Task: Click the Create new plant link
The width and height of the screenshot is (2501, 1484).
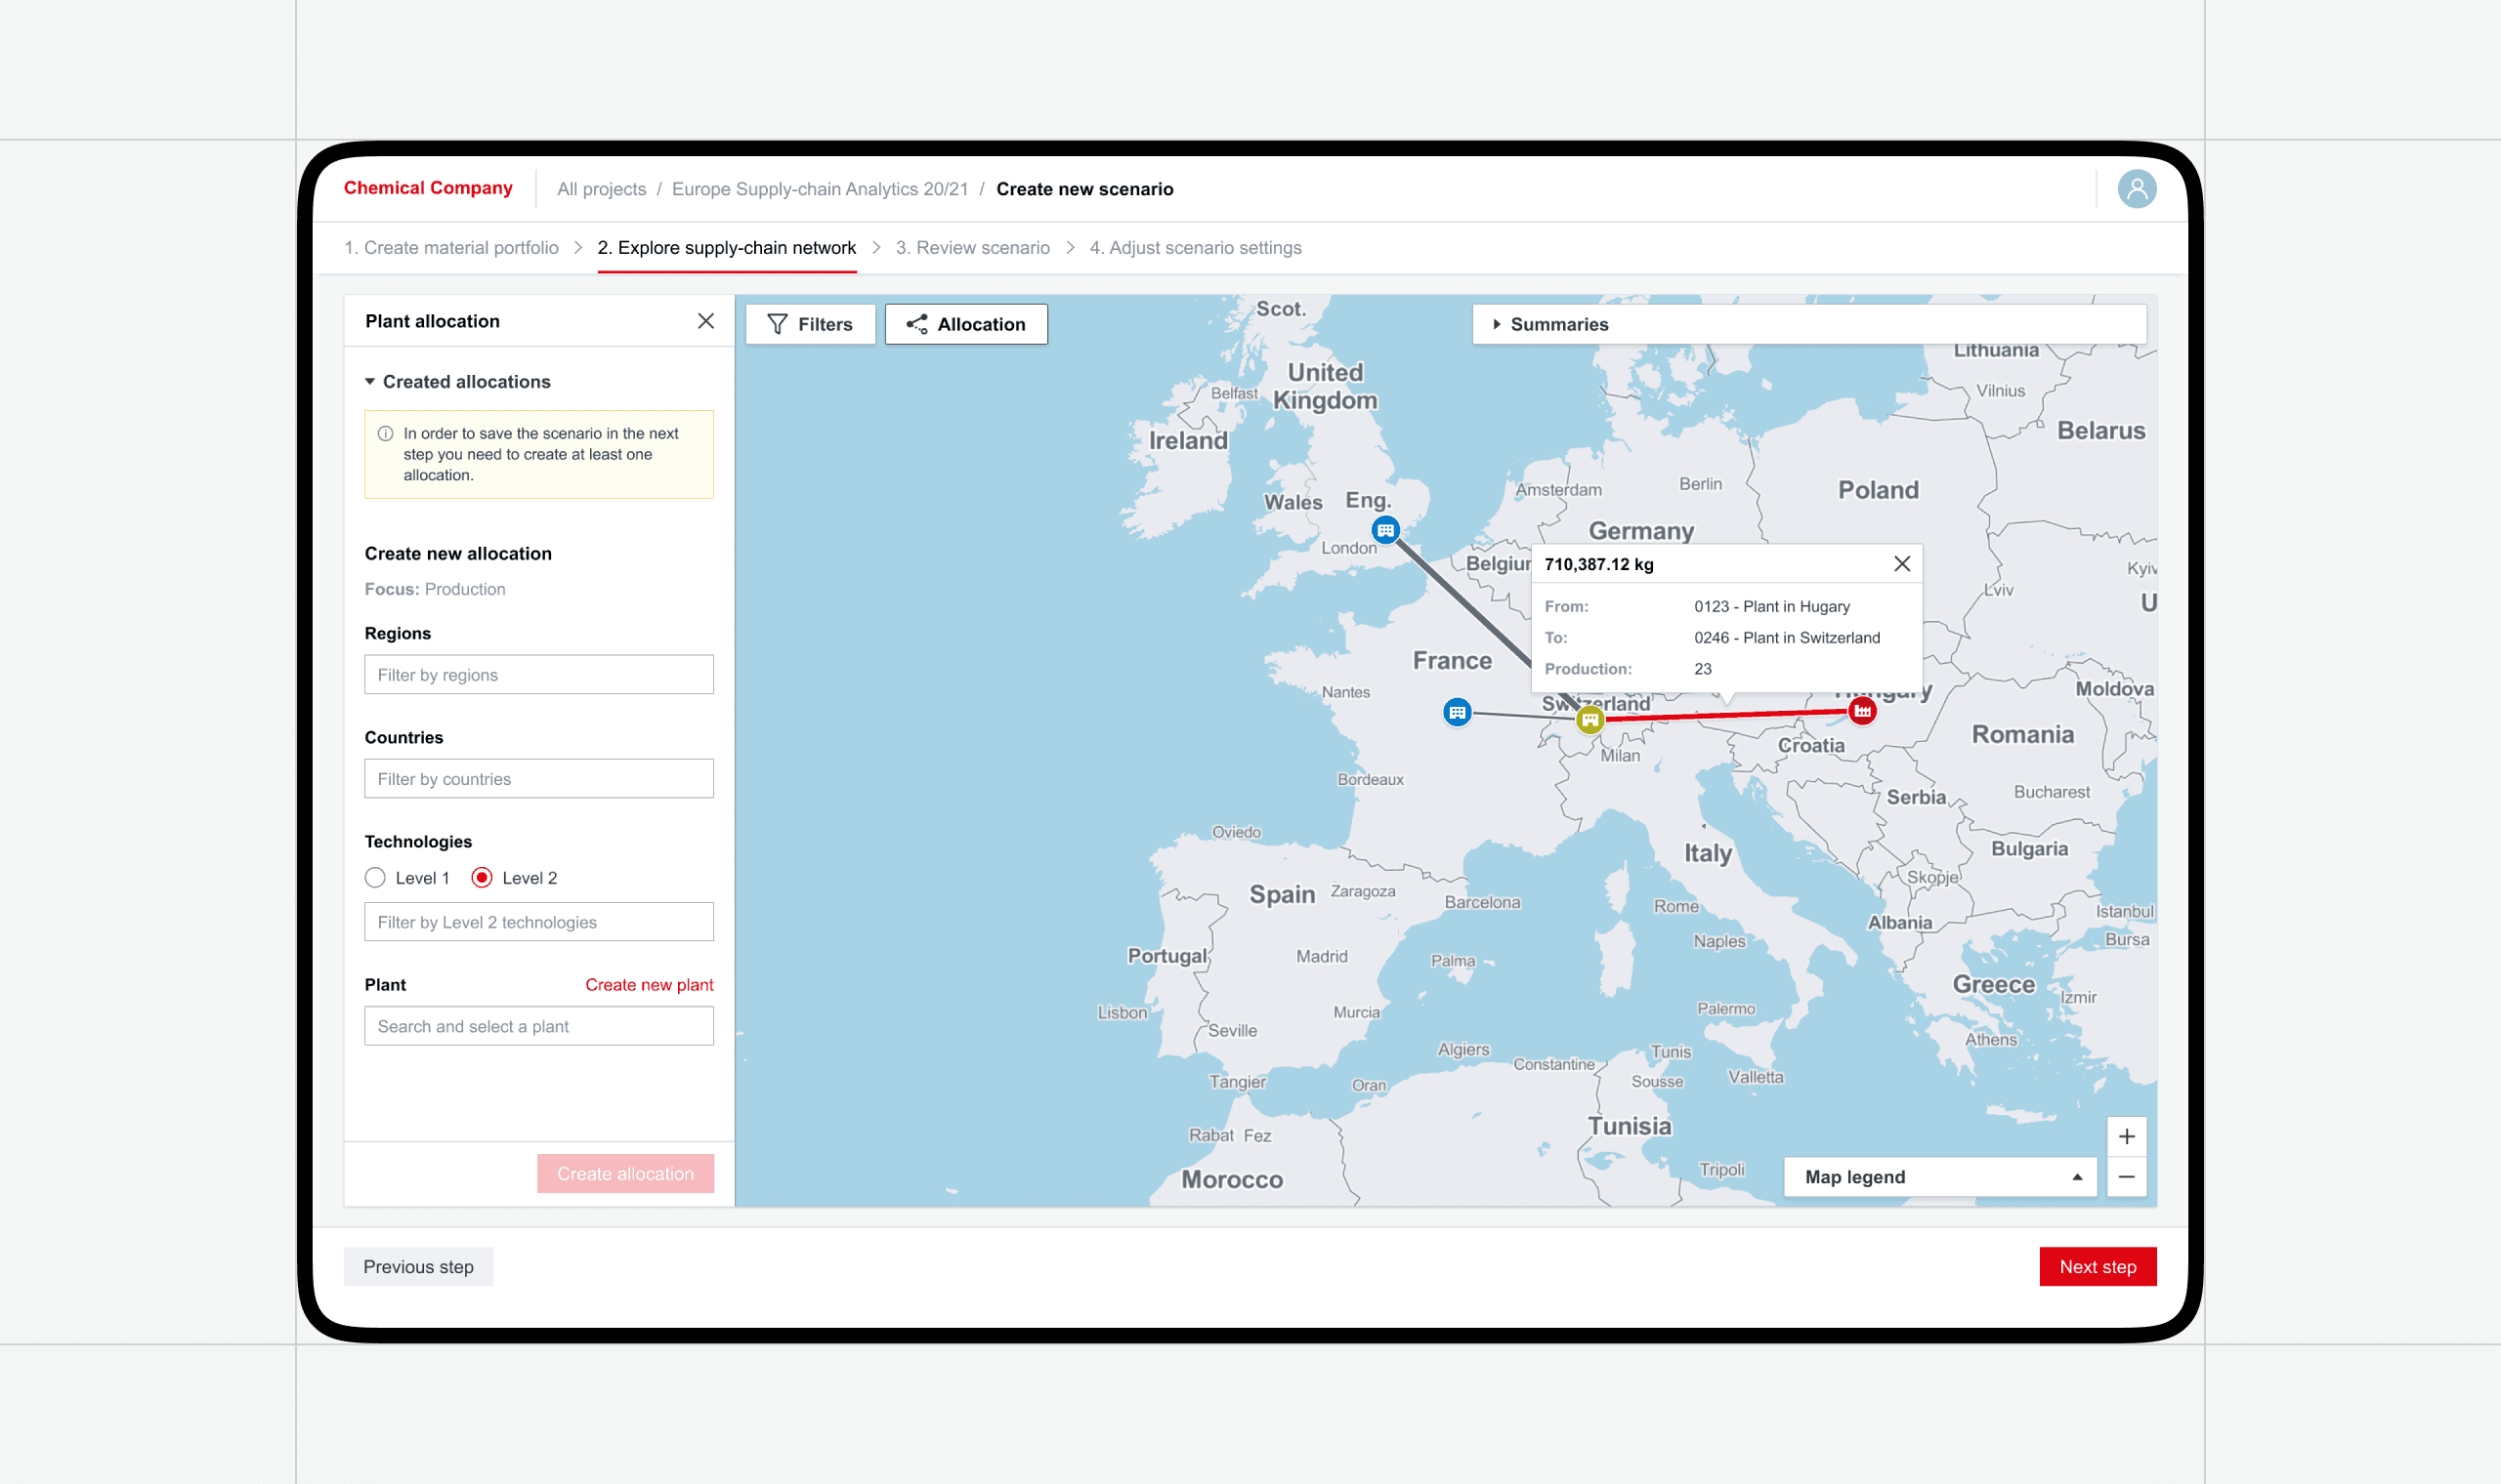Action: (649, 985)
